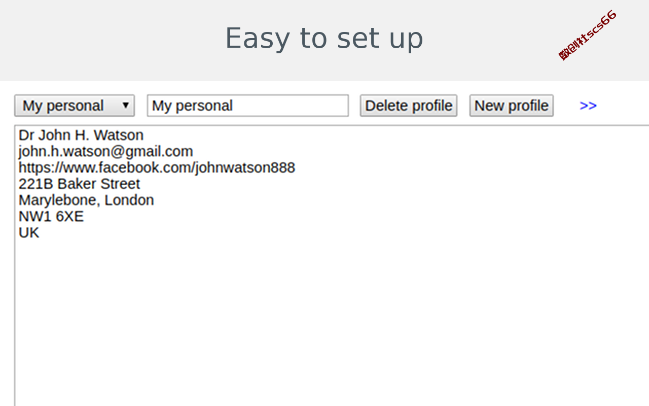Click the blue >> link

(588, 106)
